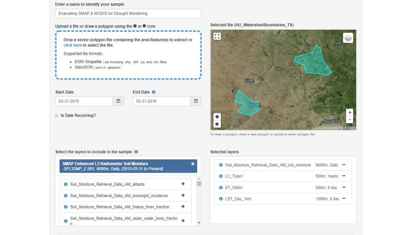This screenshot has height=235, width=412.
Task: Show info for AM_boresight_incidence layer
Action: tap(66, 196)
